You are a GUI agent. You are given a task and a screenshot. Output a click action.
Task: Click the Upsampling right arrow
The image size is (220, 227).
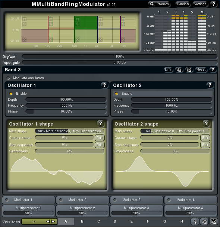[53, 221]
